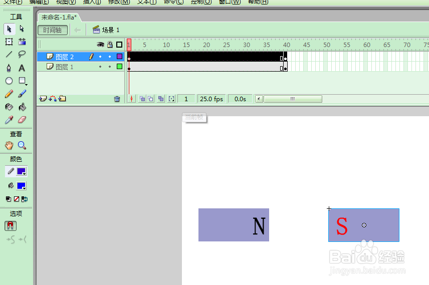Image resolution: width=429 pixels, height=285 pixels.
Task: Select the Ink Bottle tool
Action: click(x=9, y=107)
